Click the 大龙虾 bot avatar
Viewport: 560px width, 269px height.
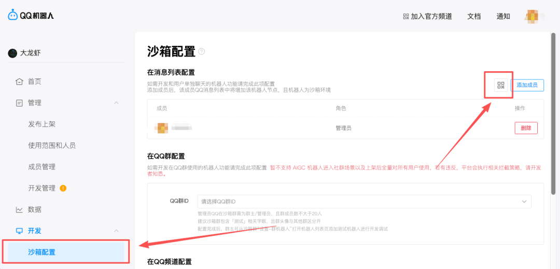click(12, 53)
